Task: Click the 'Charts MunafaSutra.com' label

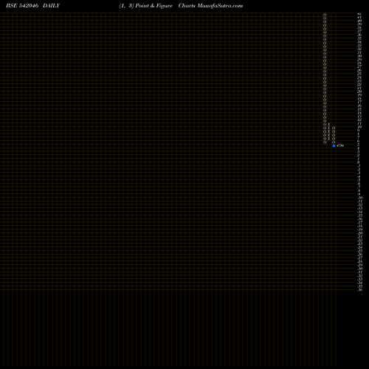Action: [210, 6]
